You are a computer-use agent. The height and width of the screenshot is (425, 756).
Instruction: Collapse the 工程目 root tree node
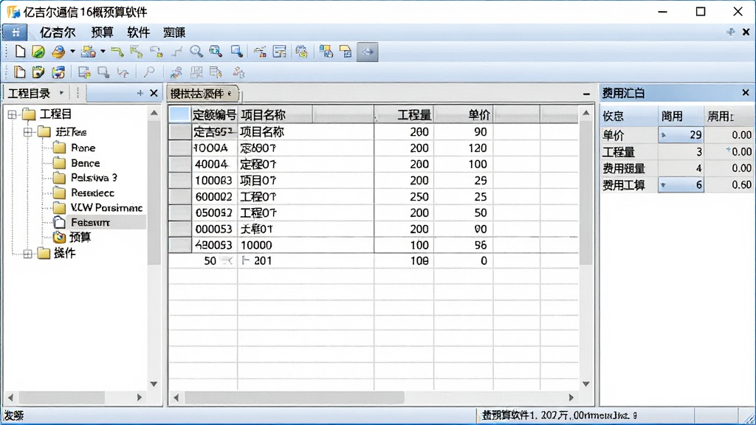click(x=12, y=114)
